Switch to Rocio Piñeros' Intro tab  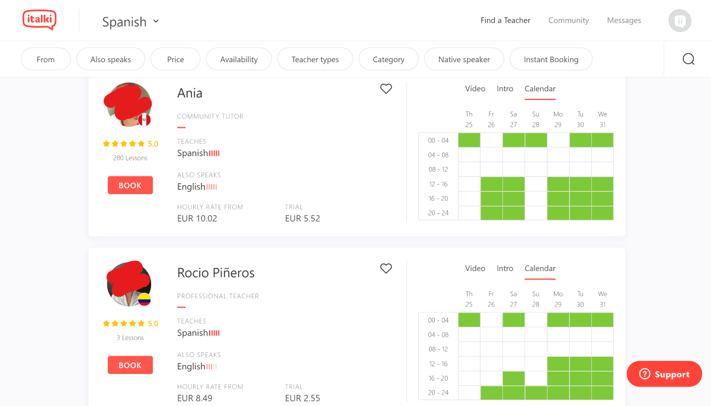pos(505,269)
